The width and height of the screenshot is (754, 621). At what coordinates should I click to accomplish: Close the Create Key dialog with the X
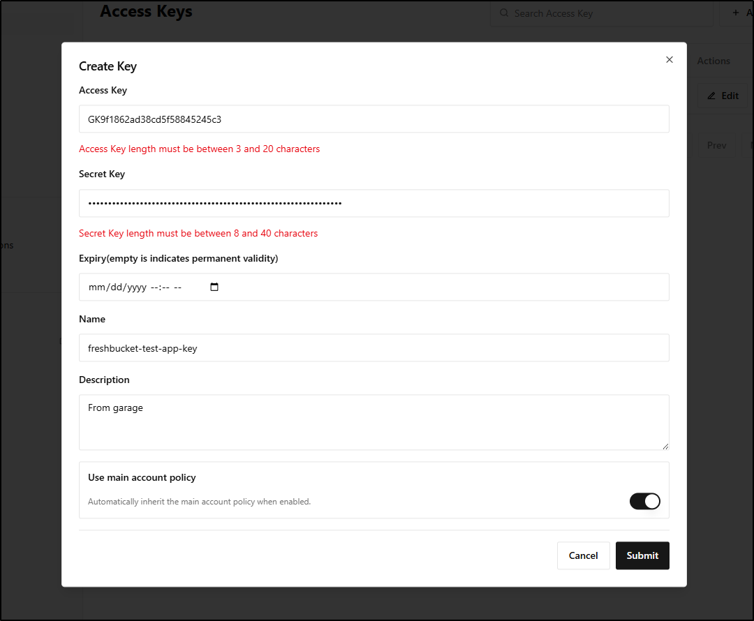point(670,60)
